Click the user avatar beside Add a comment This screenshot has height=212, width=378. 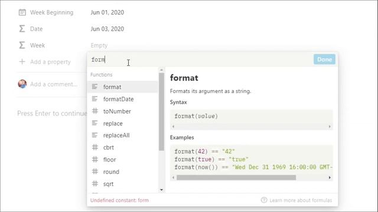click(x=22, y=84)
